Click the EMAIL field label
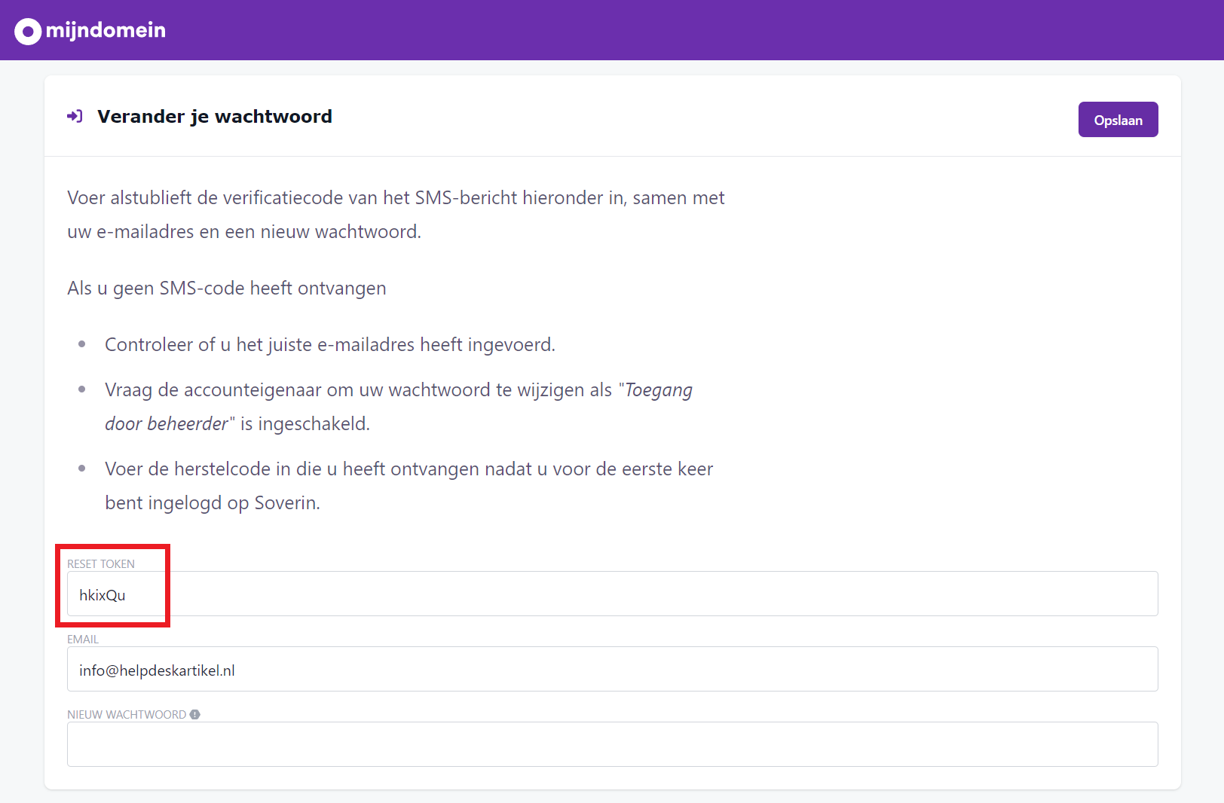Viewport: 1224px width, 803px height. click(x=83, y=639)
